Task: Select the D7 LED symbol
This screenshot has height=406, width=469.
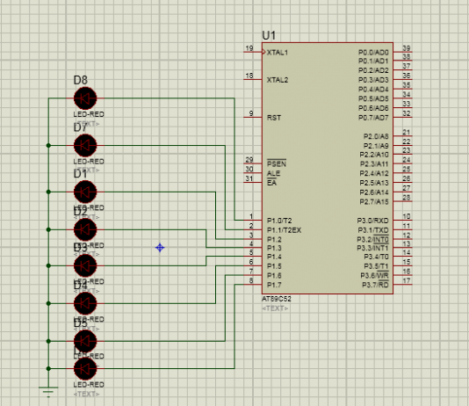Action: 85,145
